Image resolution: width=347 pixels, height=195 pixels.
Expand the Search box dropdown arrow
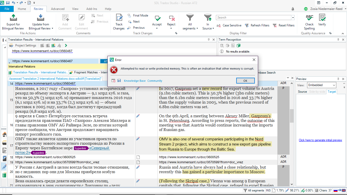click(293, 18)
